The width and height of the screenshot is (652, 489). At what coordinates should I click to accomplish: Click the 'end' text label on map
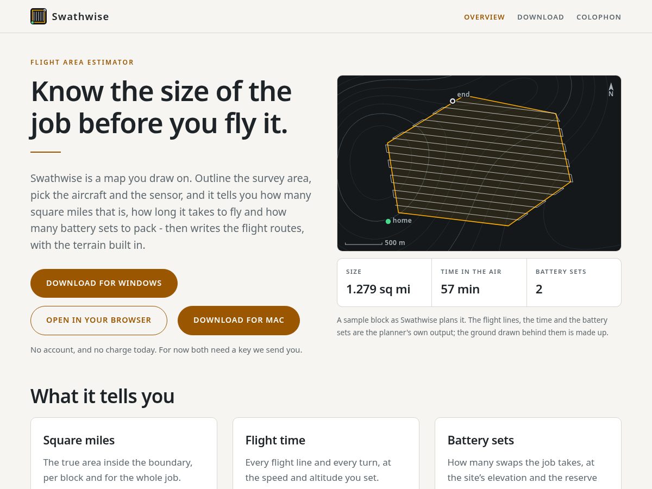pos(463,95)
